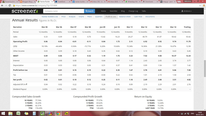The width and height of the screenshot is (206, 116).
Task: Open the Windows Start menu
Action: [3, 113]
